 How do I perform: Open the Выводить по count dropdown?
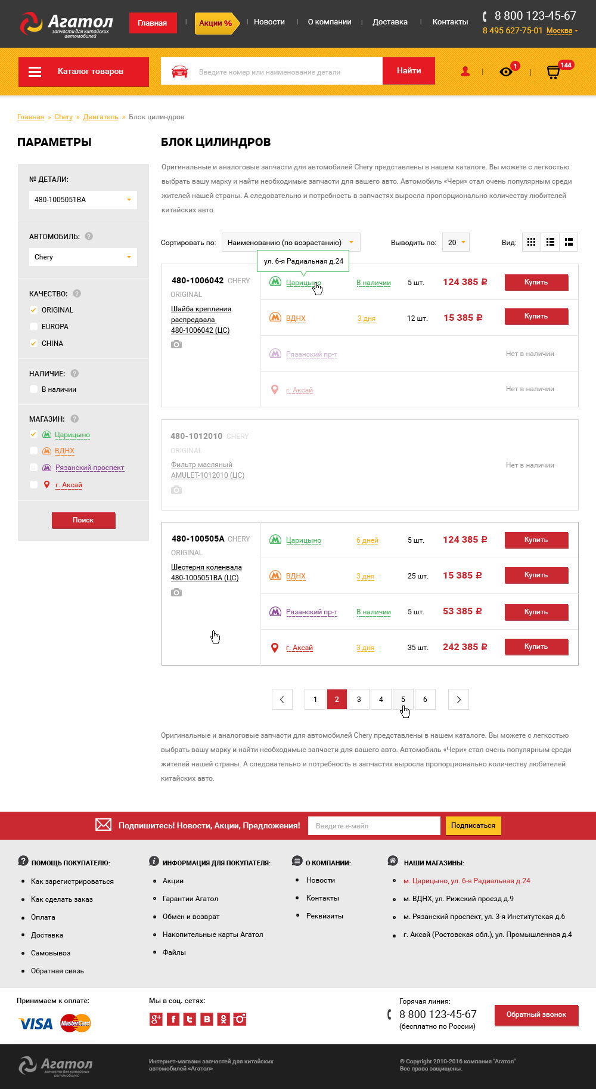click(456, 242)
